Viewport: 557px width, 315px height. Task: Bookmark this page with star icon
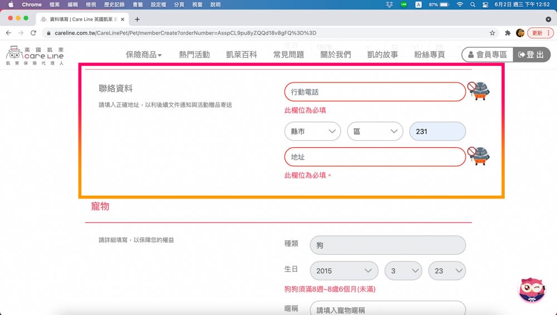point(492,33)
